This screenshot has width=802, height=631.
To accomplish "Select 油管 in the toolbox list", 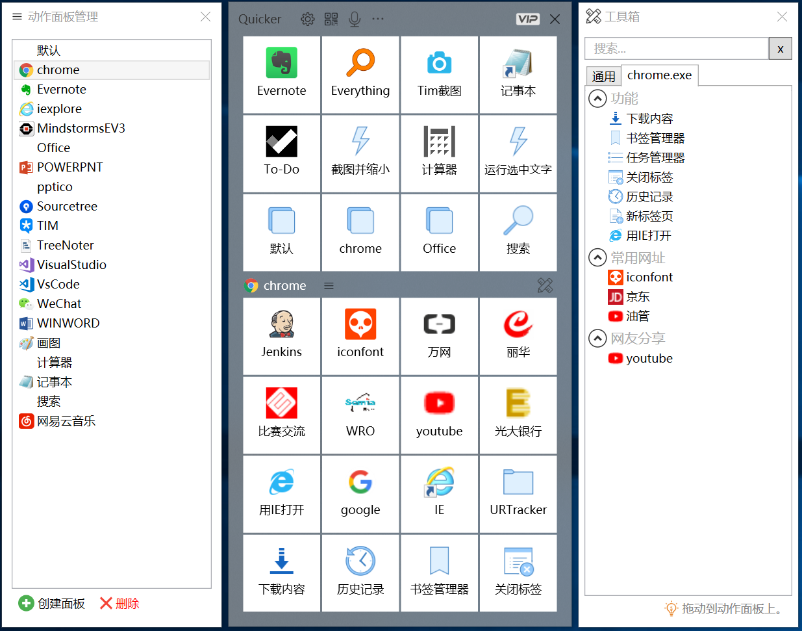I will (x=629, y=316).
